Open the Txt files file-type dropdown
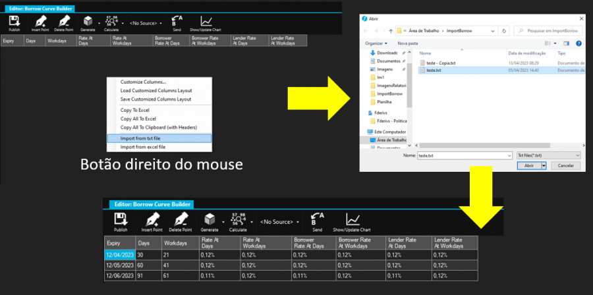 (548, 155)
